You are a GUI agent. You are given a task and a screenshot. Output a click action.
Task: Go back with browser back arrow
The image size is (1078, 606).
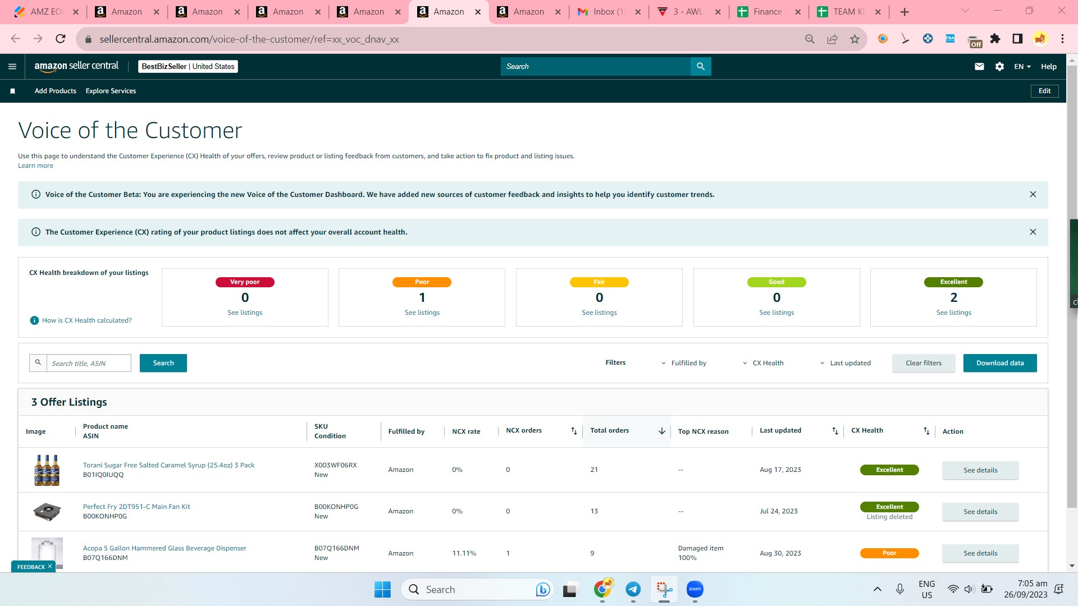[x=16, y=39]
